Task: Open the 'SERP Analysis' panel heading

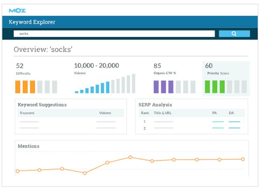Action: pos(155,105)
